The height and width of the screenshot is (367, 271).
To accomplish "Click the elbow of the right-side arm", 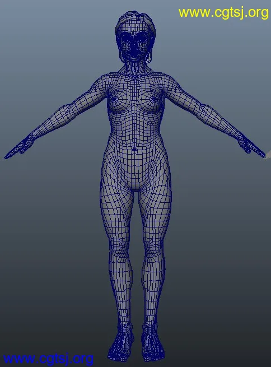I will coord(203,110).
